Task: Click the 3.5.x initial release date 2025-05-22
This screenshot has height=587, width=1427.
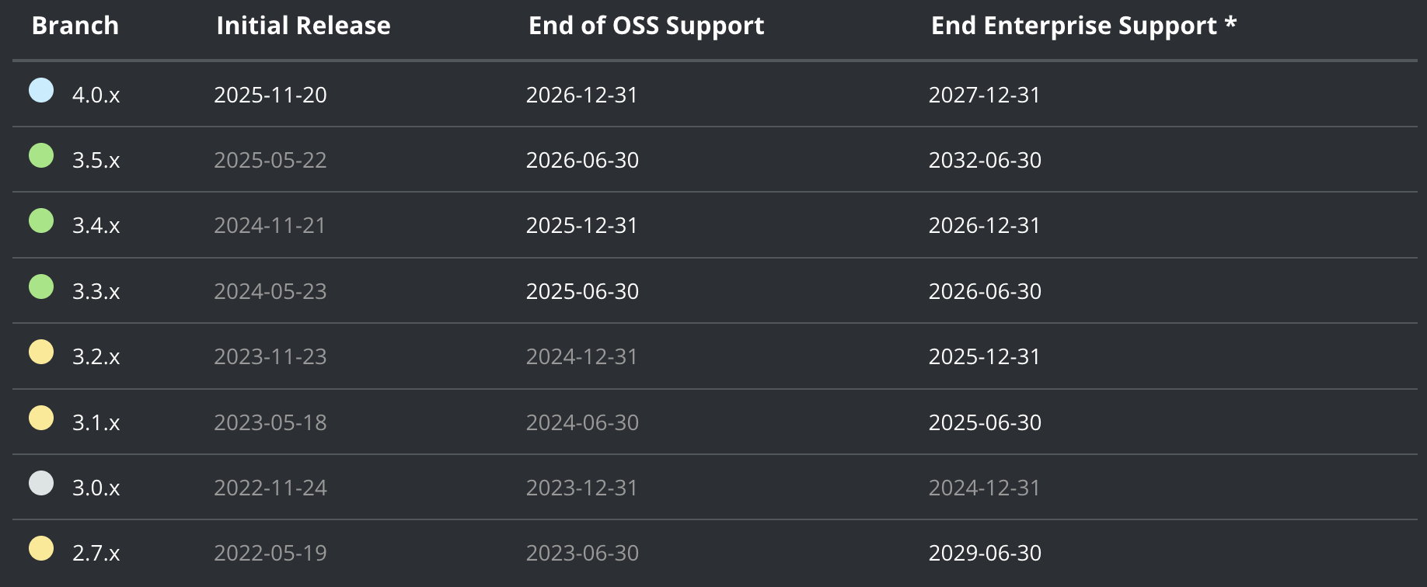Action: tap(270, 160)
